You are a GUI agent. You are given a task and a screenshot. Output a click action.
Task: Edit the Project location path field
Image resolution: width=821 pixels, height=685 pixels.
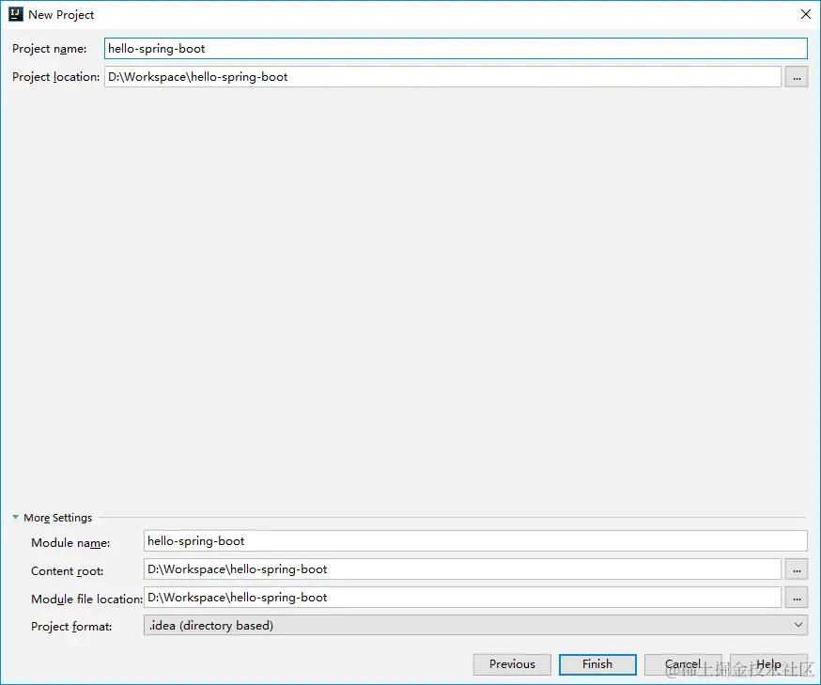coord(442,76)
